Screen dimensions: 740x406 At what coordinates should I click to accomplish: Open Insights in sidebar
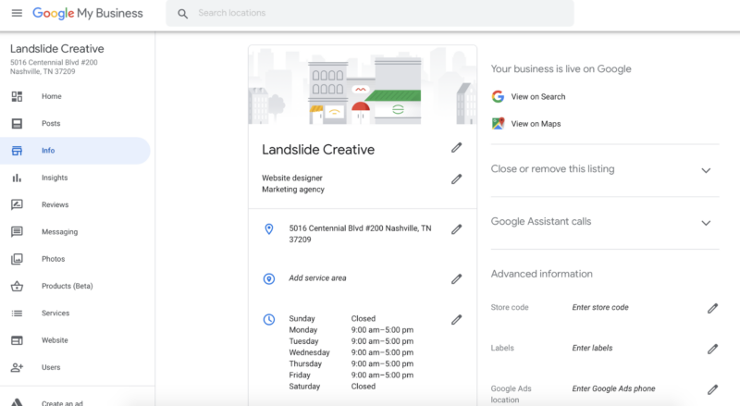tap(55, 178)
